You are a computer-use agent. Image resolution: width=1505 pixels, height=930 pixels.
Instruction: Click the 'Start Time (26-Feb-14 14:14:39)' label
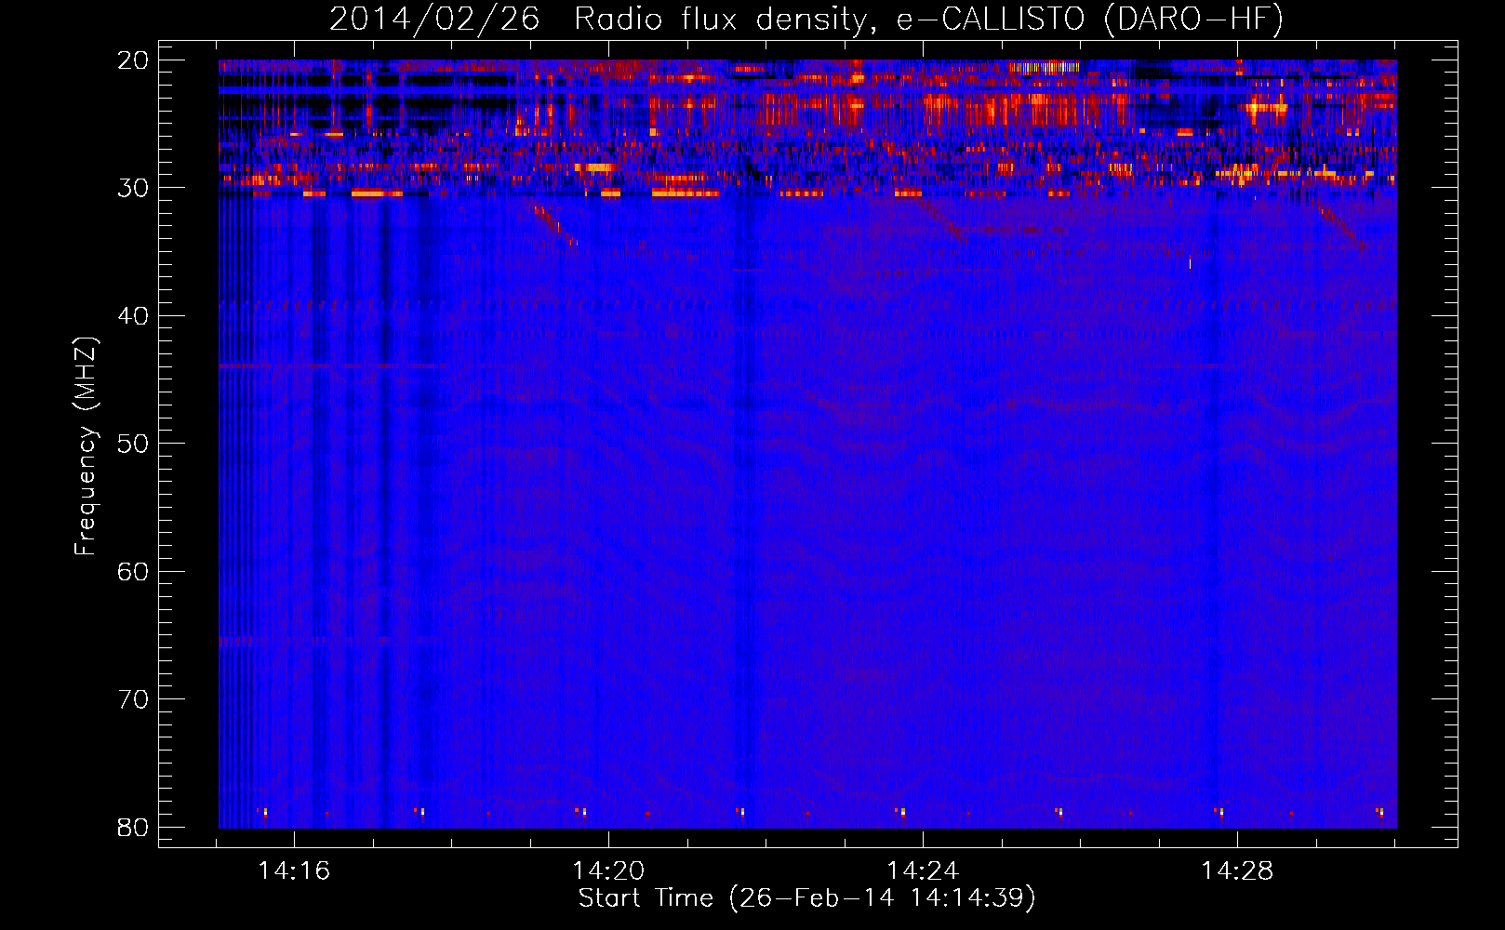point(806,898)
